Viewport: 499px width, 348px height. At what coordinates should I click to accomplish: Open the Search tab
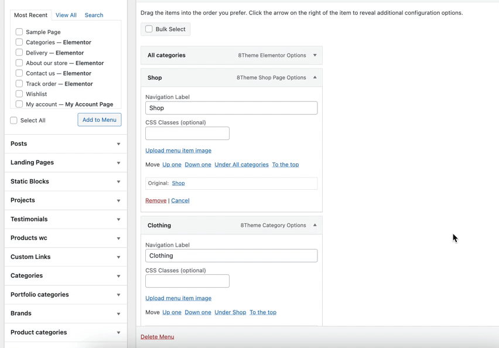pyautogui.click(x=94, y=15)
